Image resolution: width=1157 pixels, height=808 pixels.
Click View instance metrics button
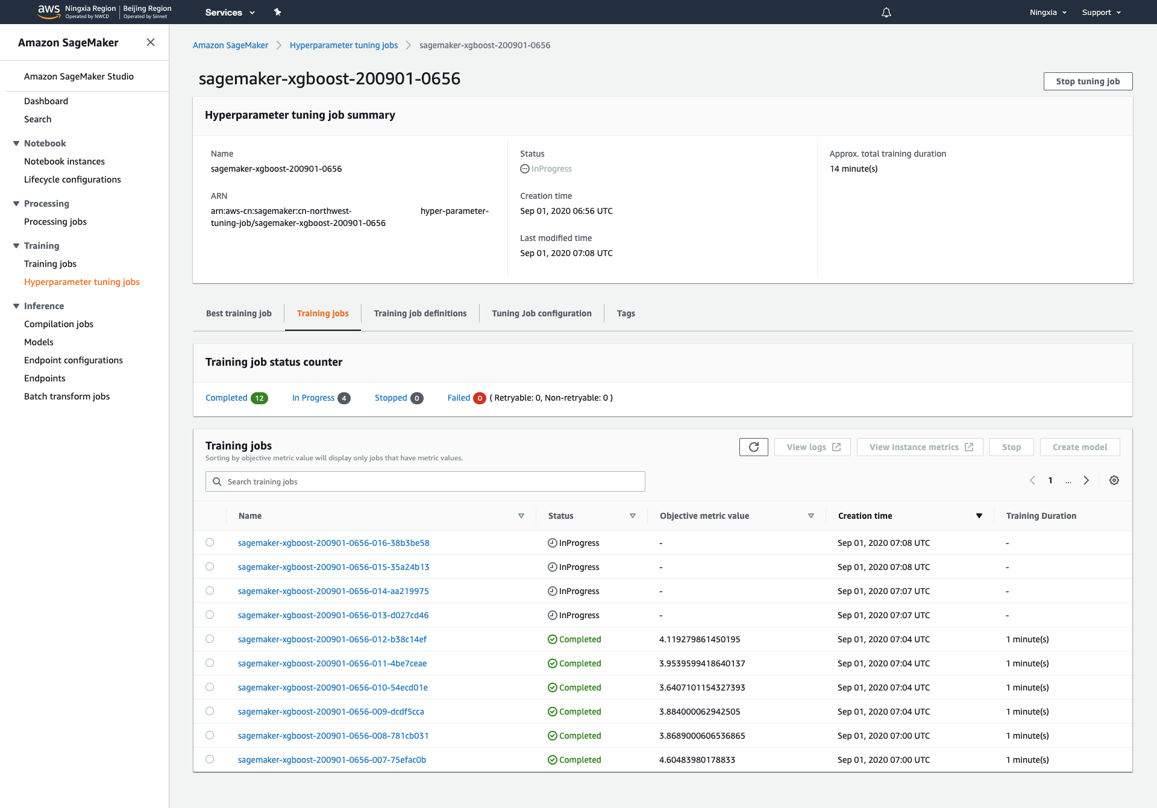coord(920,447)
